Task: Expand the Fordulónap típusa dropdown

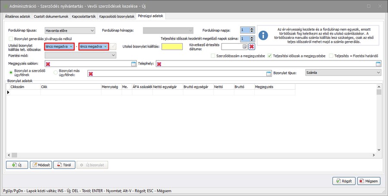Action: [92, 31]
